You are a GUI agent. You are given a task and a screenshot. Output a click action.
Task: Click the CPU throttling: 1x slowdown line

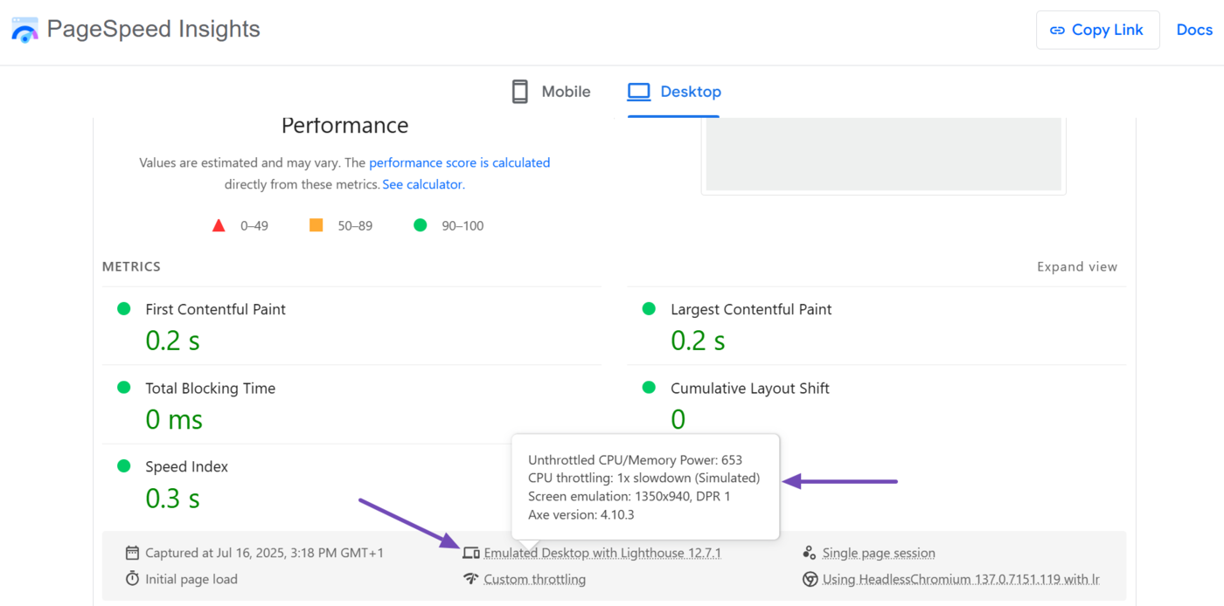(x=644, y=479)
